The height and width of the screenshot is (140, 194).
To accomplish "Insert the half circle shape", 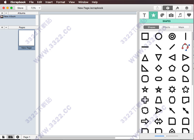I will (172, 79).
